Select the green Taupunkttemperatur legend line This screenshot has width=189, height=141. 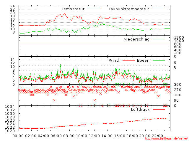tap(159, 9)
